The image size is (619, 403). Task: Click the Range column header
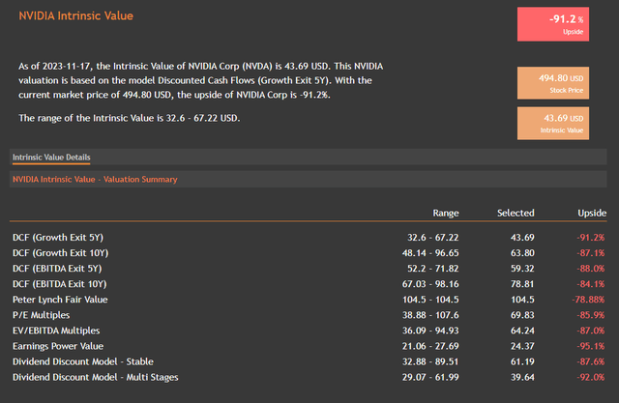(446, 213)
